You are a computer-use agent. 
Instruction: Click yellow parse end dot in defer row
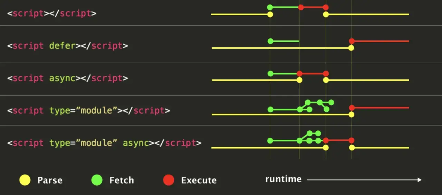click(x=351, y=48)
